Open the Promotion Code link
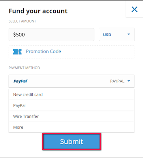Image resolution: width=143 pixels, height=158 pixels. coord(43,51)
